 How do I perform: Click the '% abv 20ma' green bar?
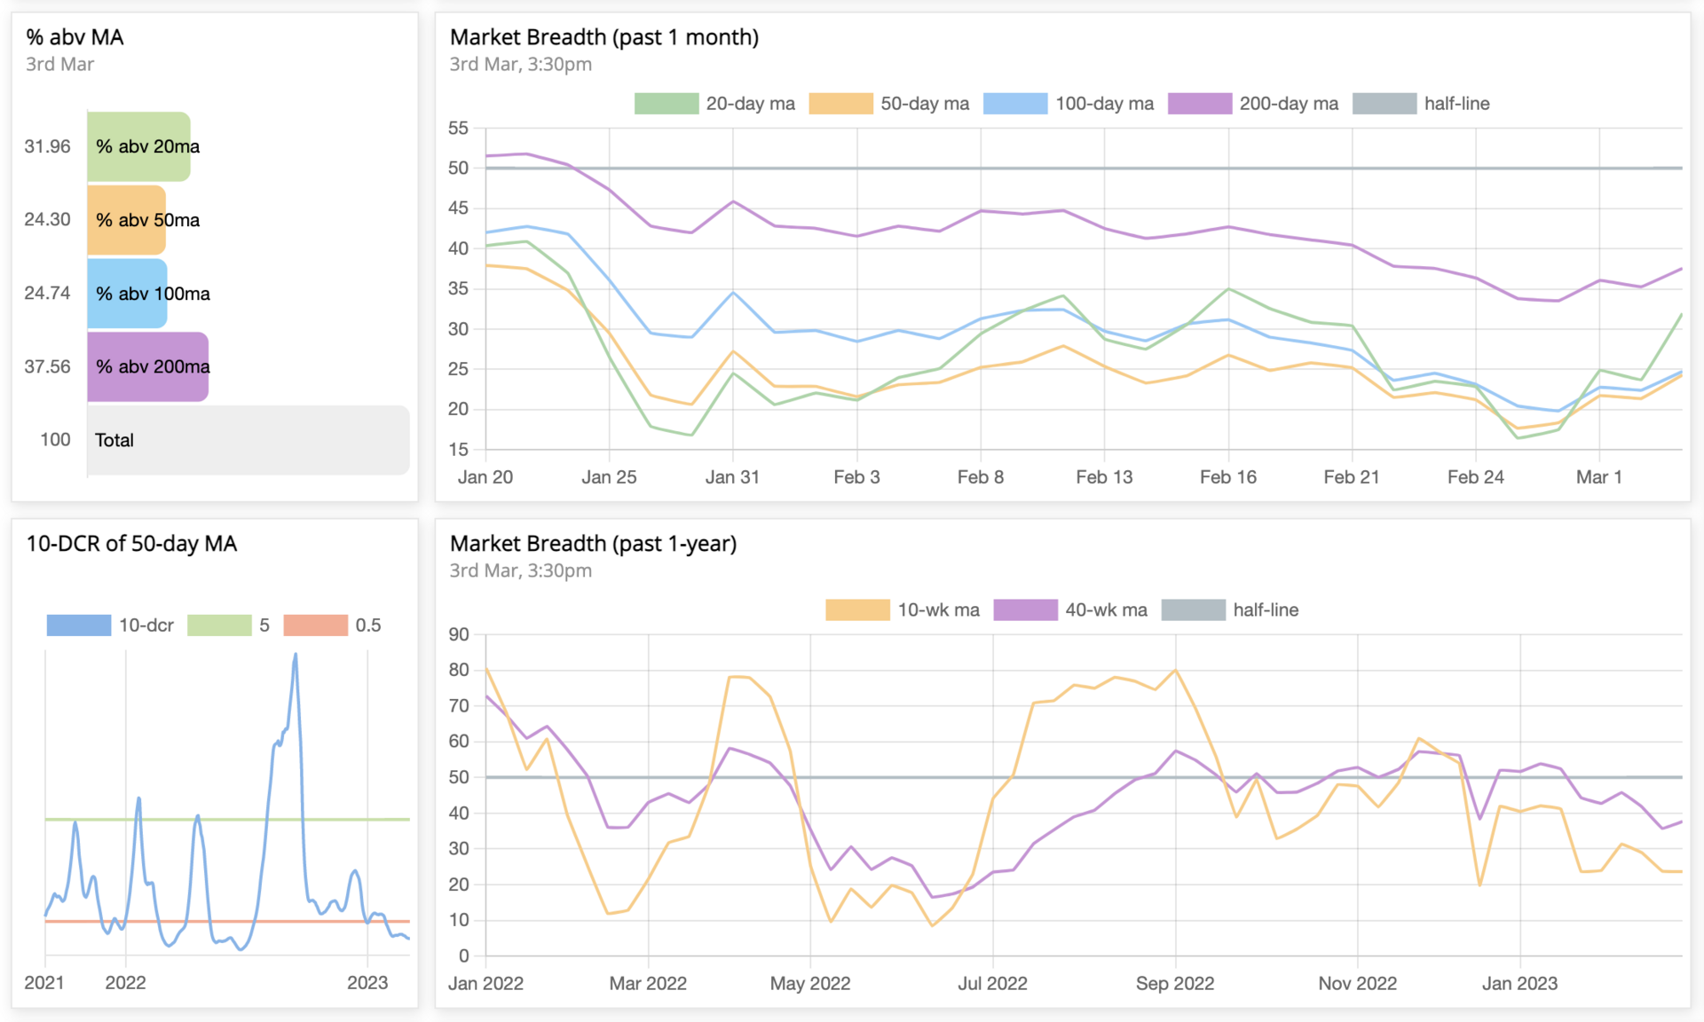(x=139, y=146)
